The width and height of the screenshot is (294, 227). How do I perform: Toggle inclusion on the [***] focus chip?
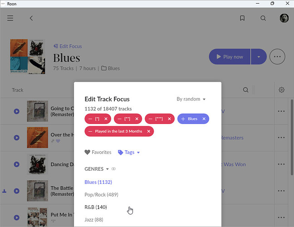[x=151, y=119]
